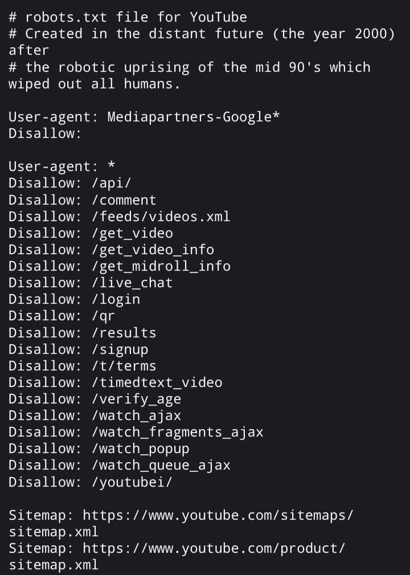Click the "Disallow: /results" line

tap(82, 333)
